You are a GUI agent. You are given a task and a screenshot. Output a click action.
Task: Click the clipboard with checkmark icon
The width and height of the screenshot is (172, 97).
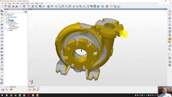[88, 6]
